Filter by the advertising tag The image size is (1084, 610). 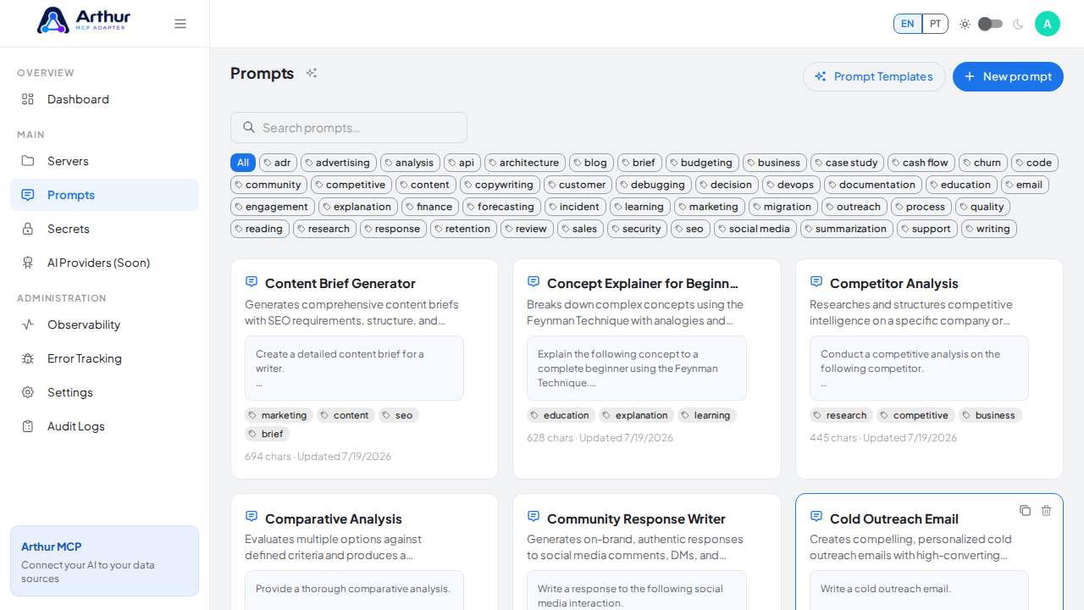click(x=339, y=163)
